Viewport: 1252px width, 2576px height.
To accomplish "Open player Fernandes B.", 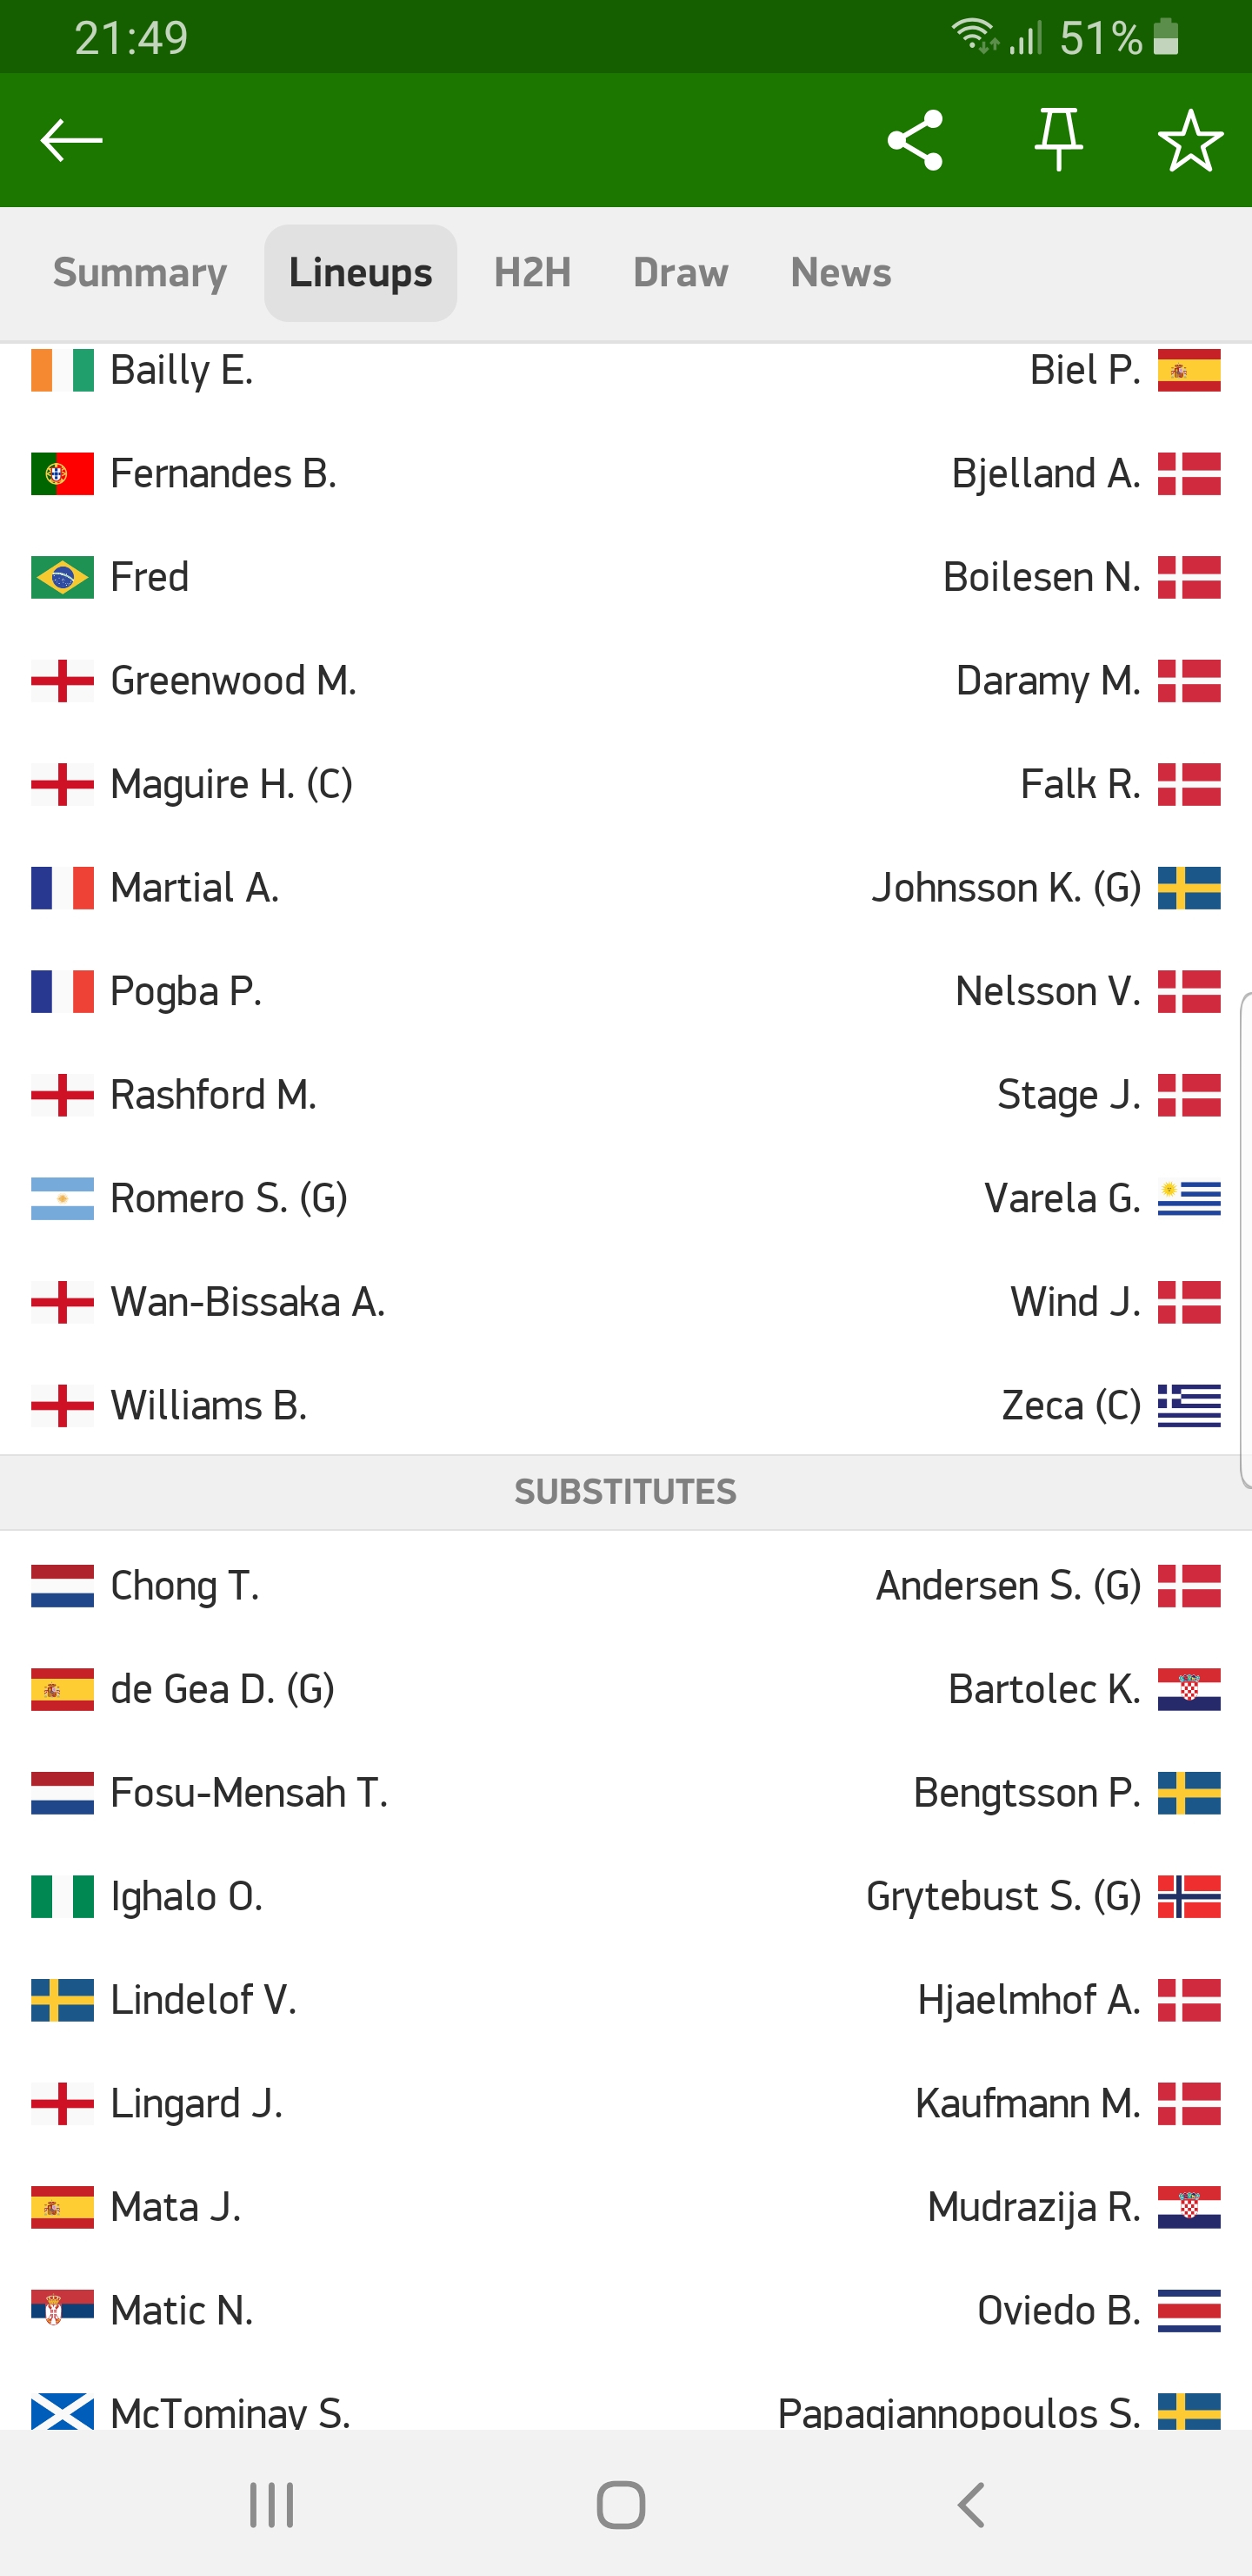I will pos(223,474).
